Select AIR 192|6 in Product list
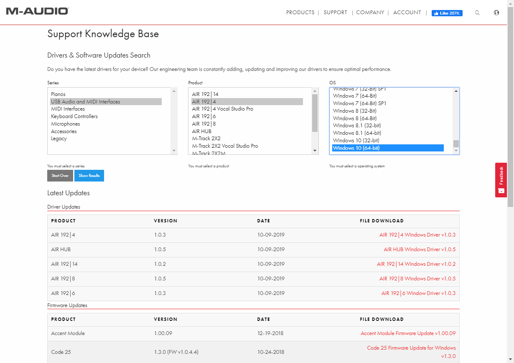This screenshot has height=363, width=514. coord(247,116)
